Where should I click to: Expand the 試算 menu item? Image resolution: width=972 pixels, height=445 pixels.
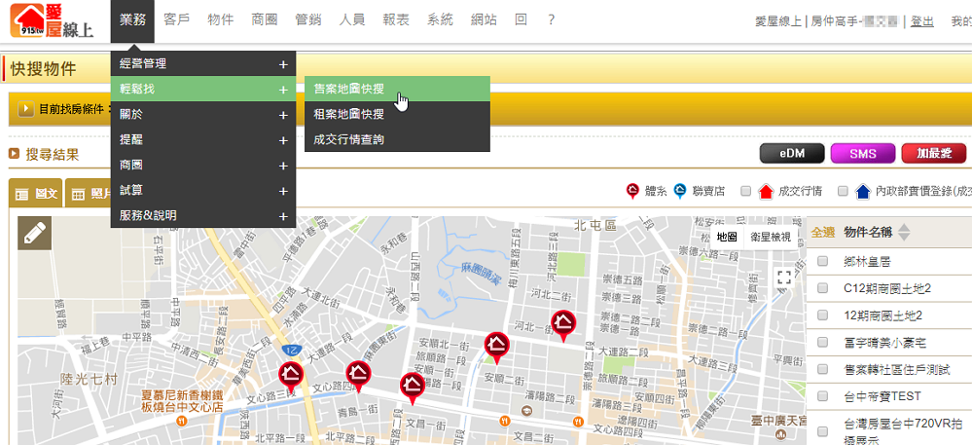pyautogui.click(x=203, y=191)
